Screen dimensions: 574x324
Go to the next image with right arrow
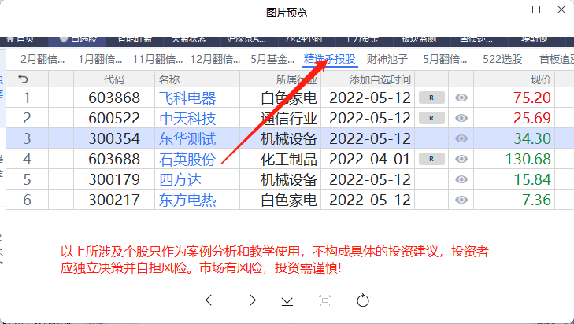250,300
